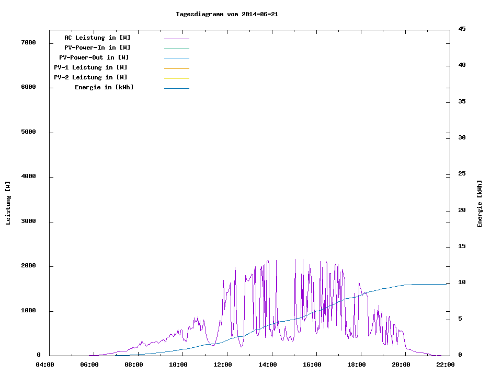Click the 22:00 label on the time axis
The height and width of the screenshot is (376, 502).
pyautogui.click(x=446, y=365)
